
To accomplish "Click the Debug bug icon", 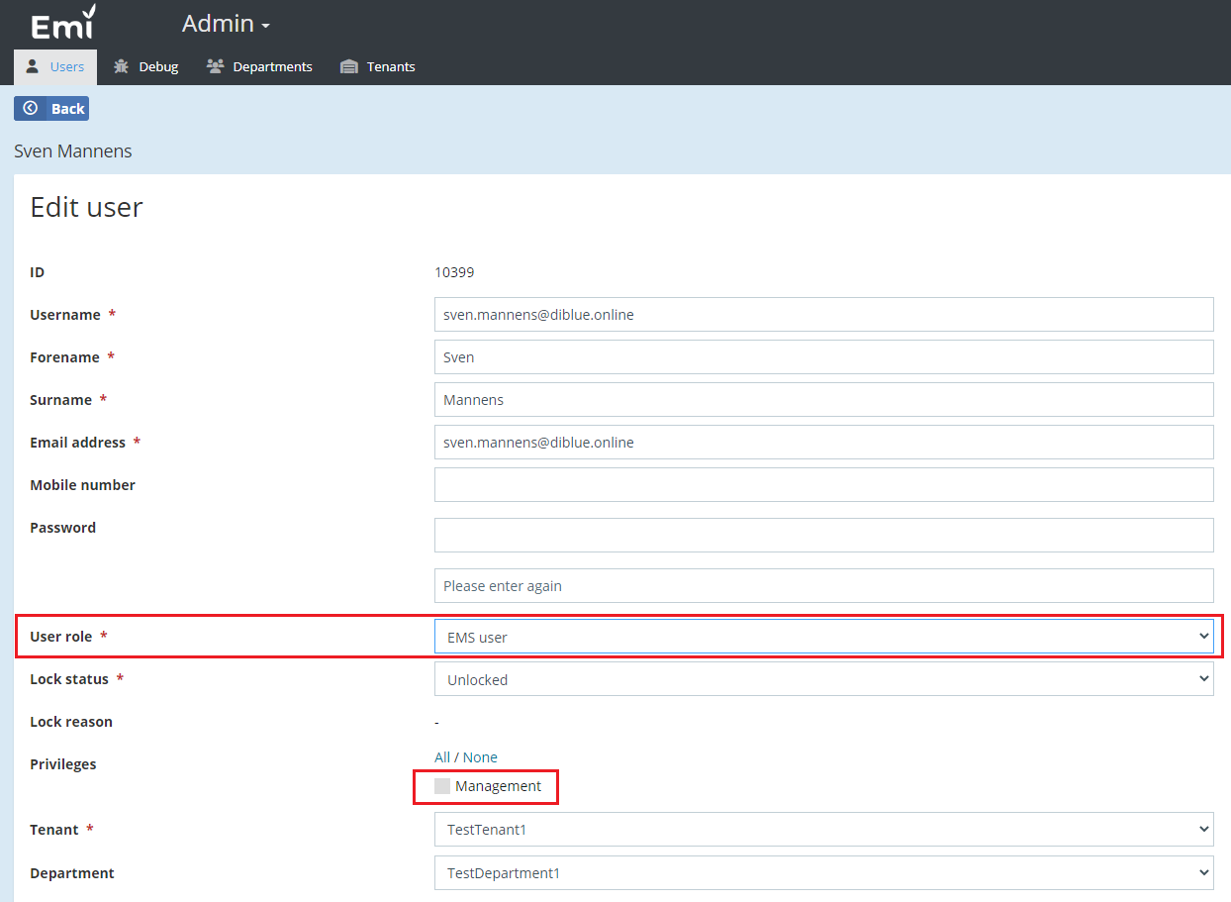I will click(122, 66).
